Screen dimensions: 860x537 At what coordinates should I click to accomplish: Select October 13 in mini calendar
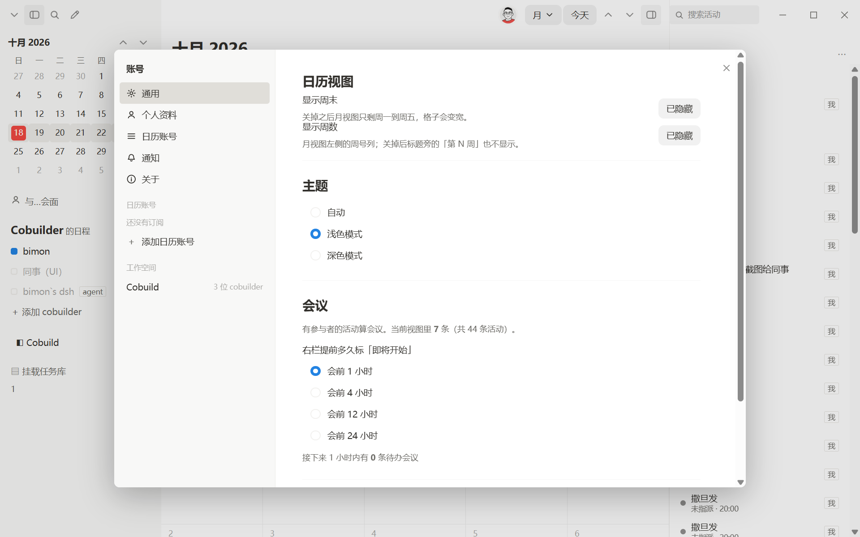click(60, 114)
